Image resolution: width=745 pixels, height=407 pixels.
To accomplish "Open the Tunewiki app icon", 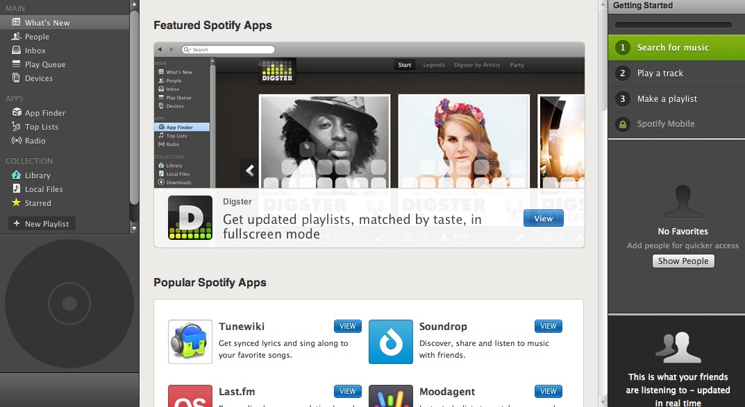I will click(x=190, y=342).
